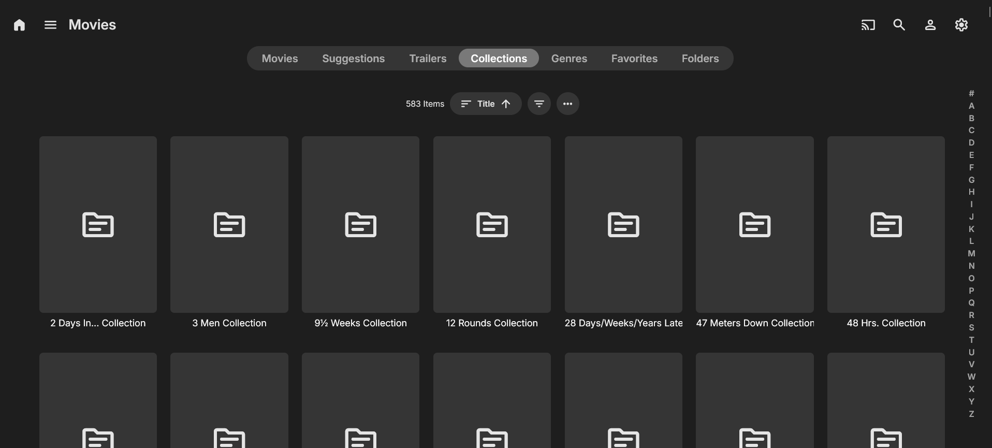
Task: Select the Favorites tab
Action: coord(634,59)
